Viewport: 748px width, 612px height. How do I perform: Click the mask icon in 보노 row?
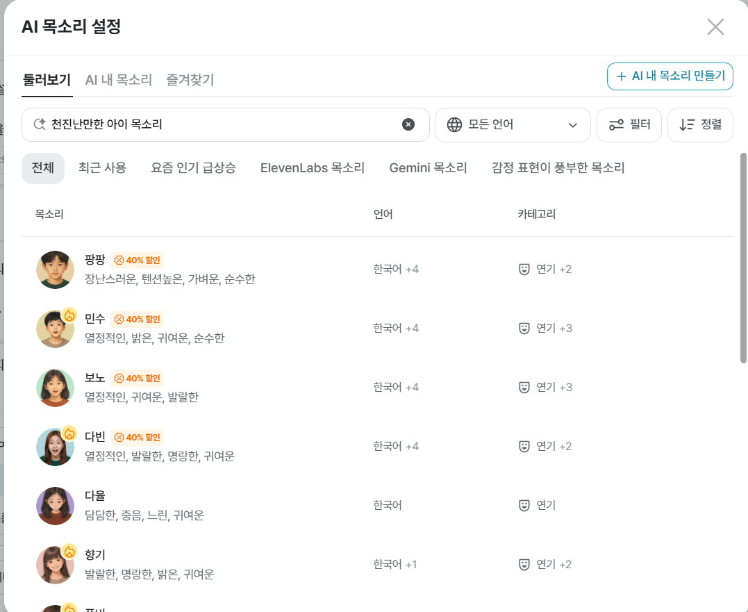coord(524,388)
